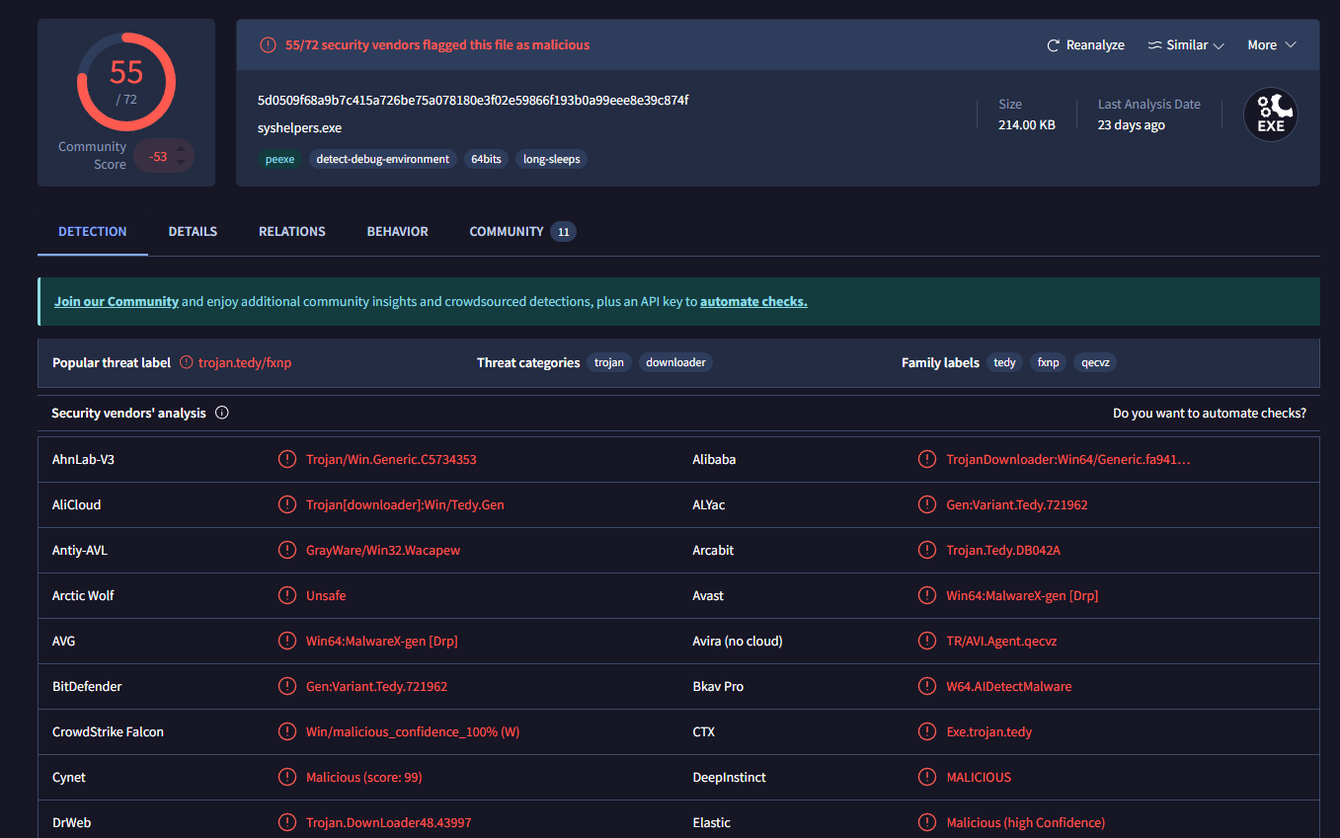Click the exclamation icon beside the AhnLab-V3 detection

[286, 459]
